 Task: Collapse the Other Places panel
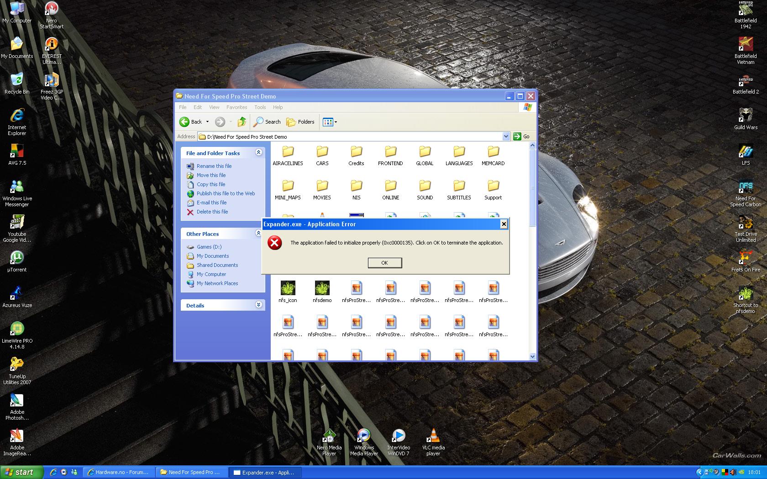tap(258, 233)
